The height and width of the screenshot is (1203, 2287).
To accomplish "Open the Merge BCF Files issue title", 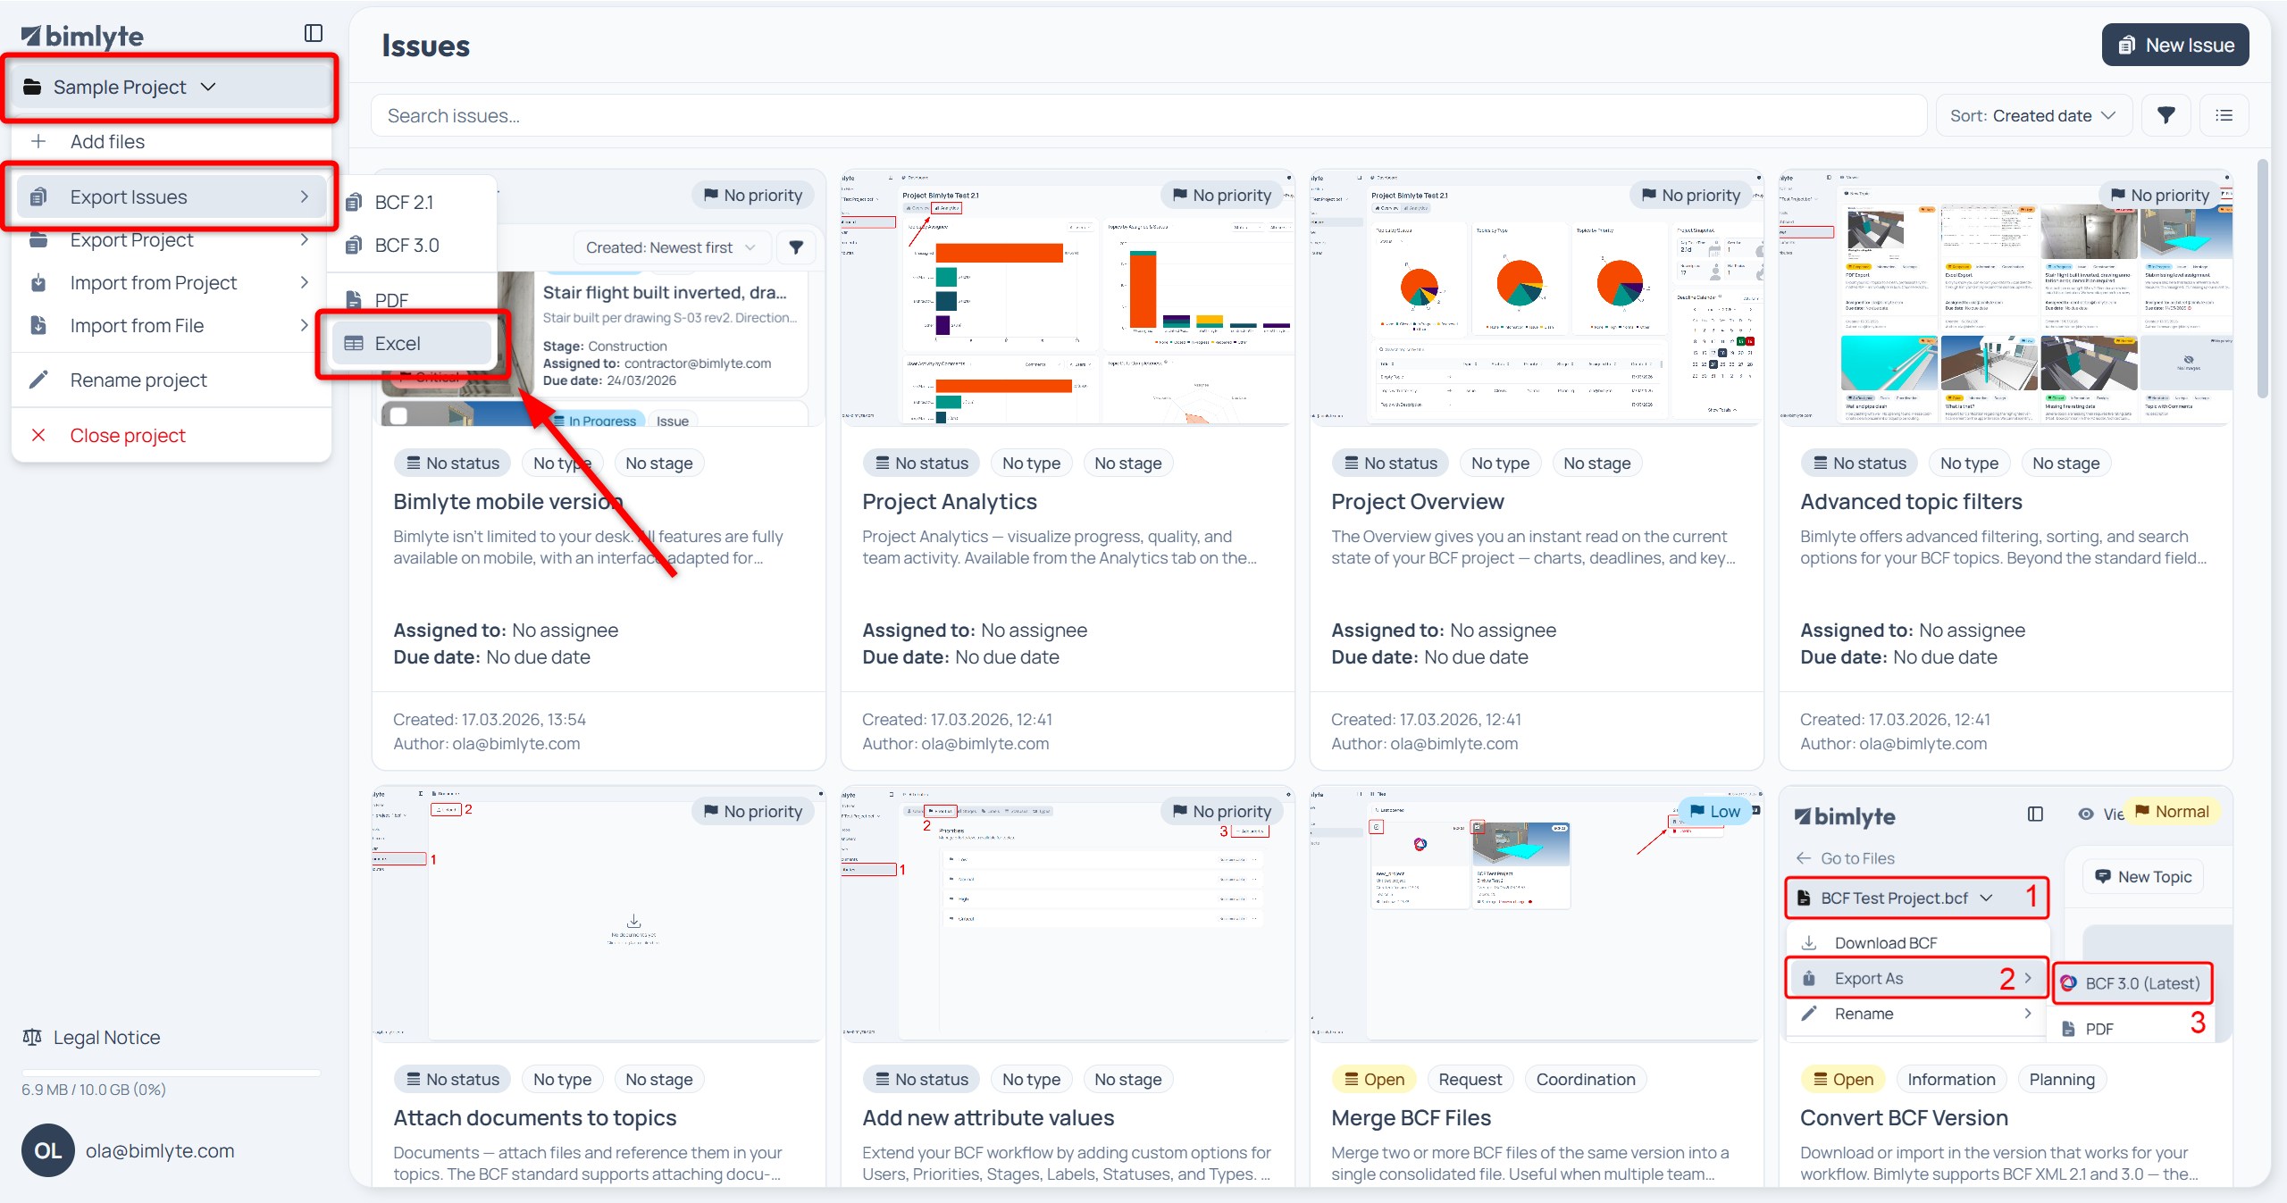I will 1411,1117.
